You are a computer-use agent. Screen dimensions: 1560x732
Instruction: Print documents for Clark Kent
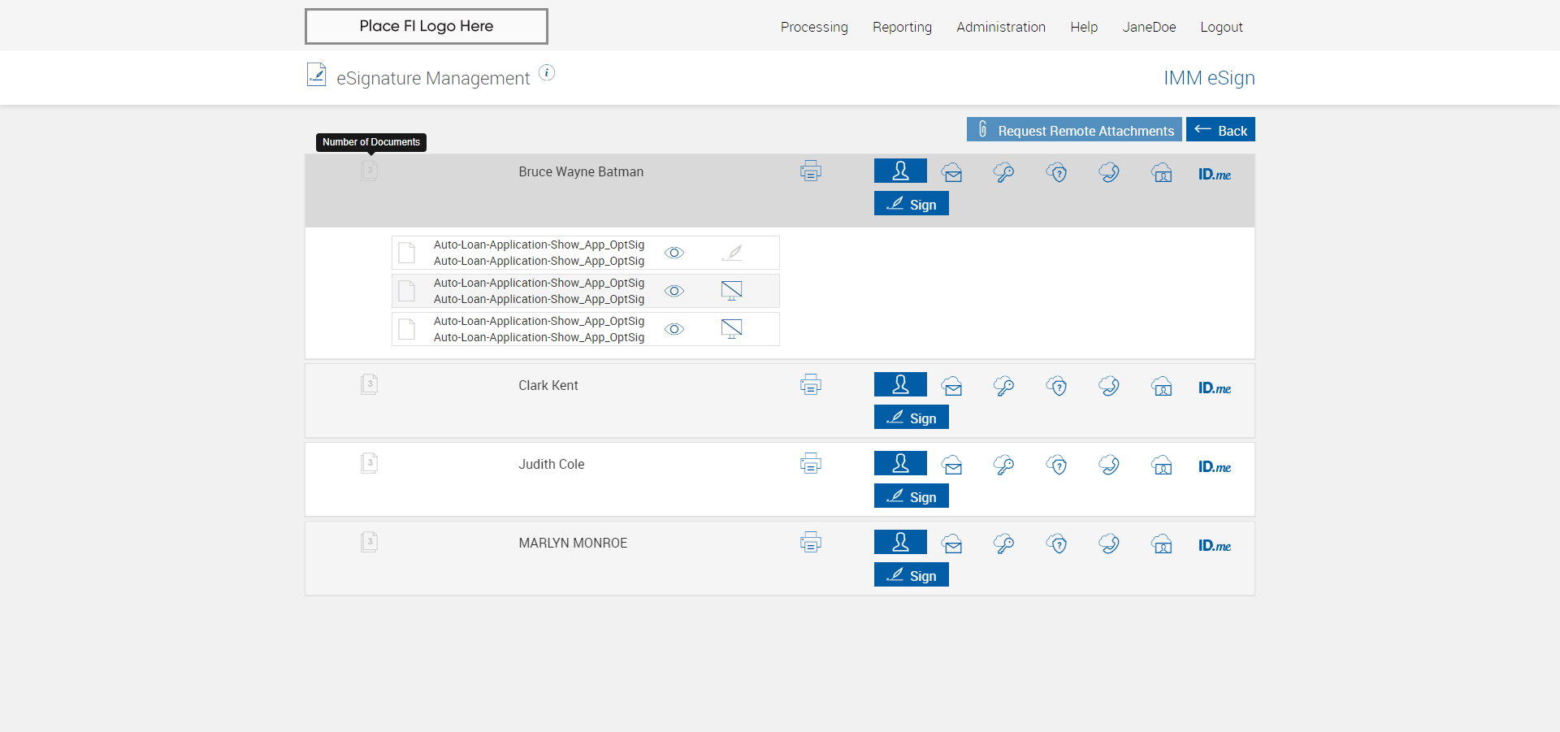pos(811,385)
